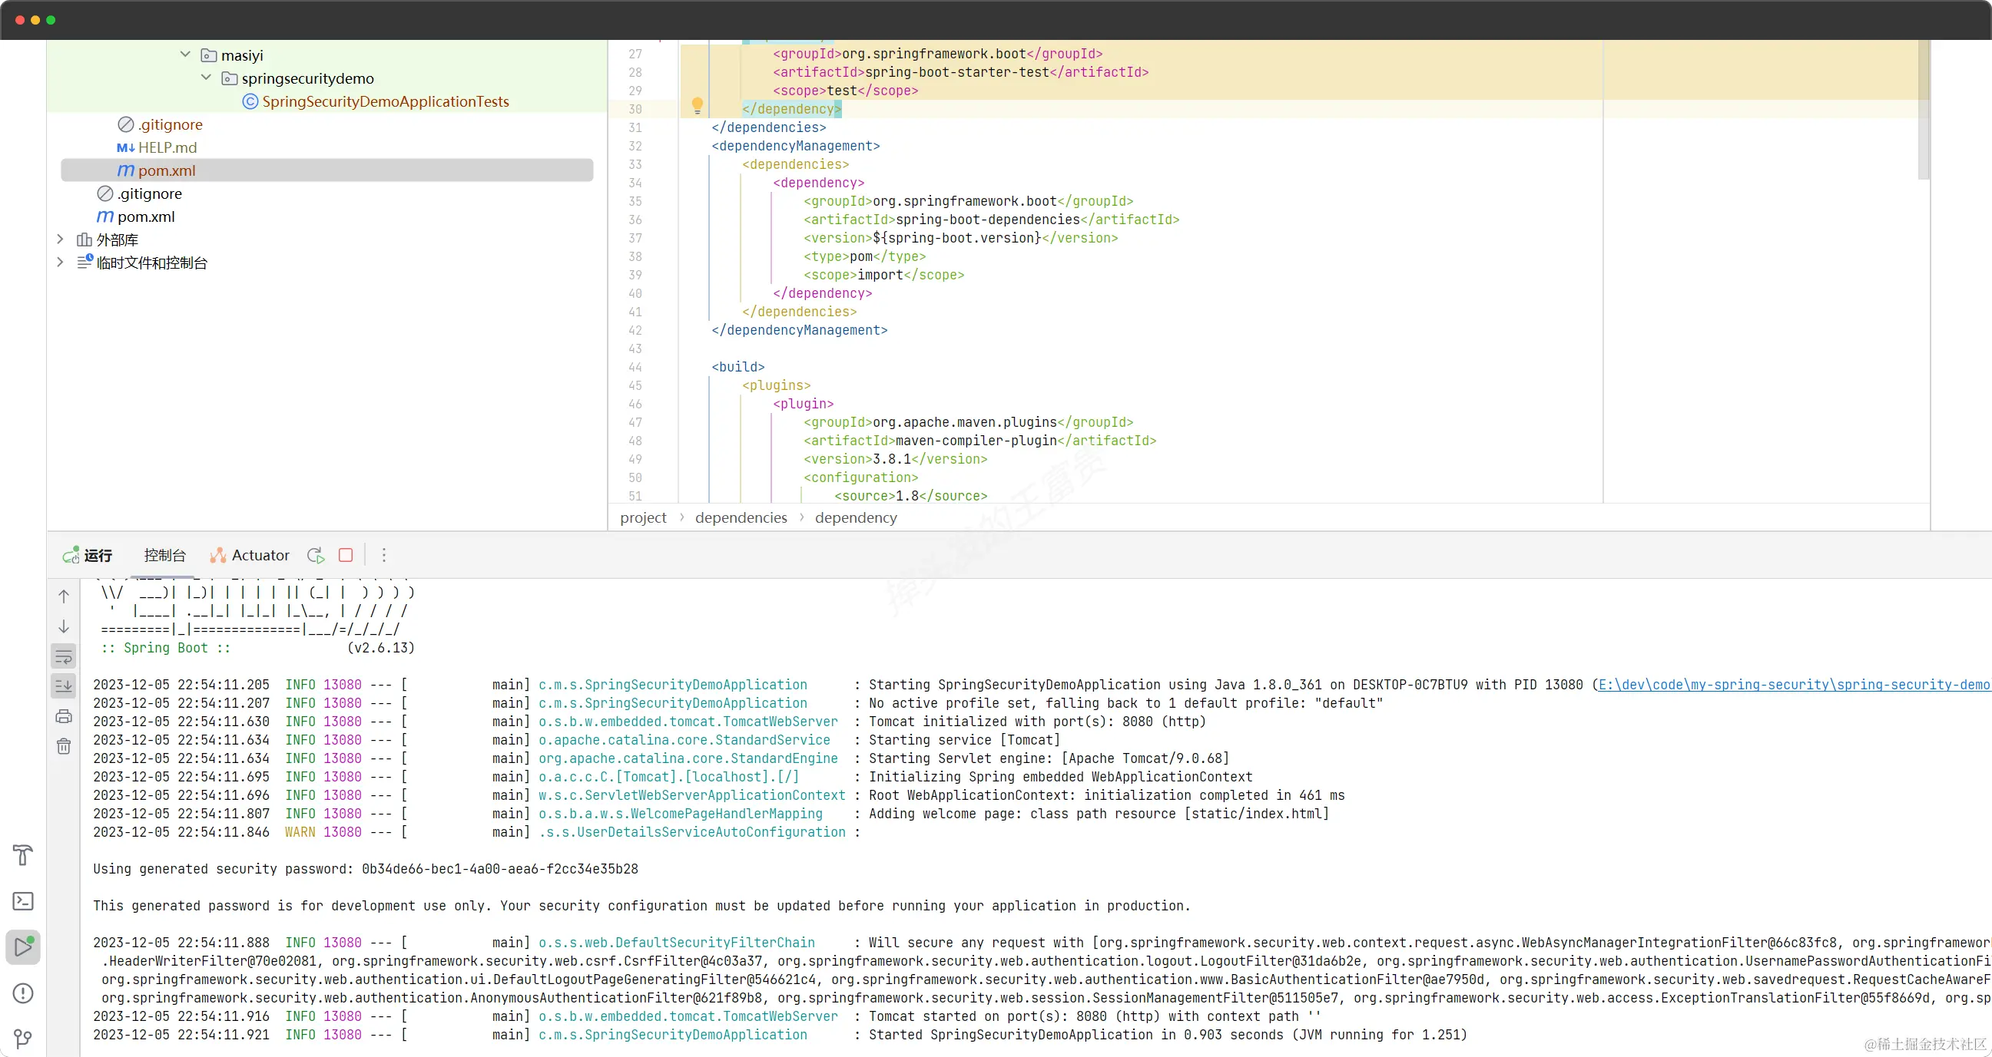Click spring-boot-starter-test artifactId text

(957, 72)
